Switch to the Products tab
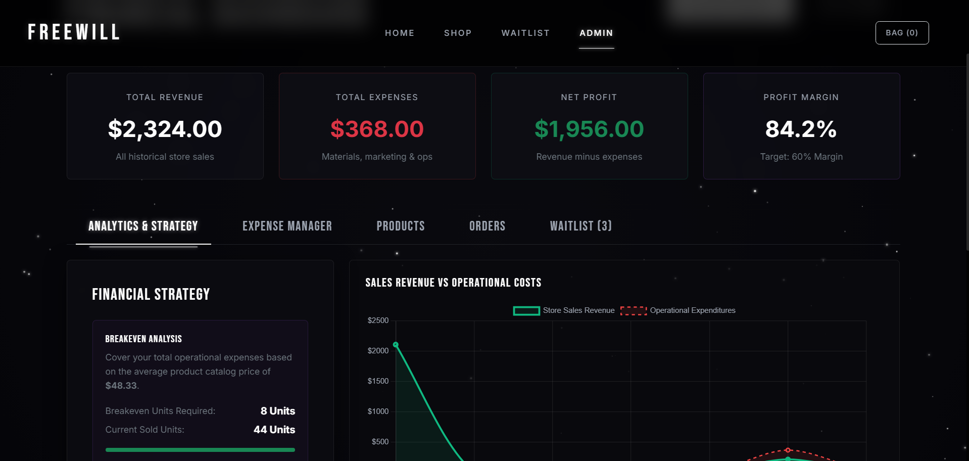 [401, 226]
